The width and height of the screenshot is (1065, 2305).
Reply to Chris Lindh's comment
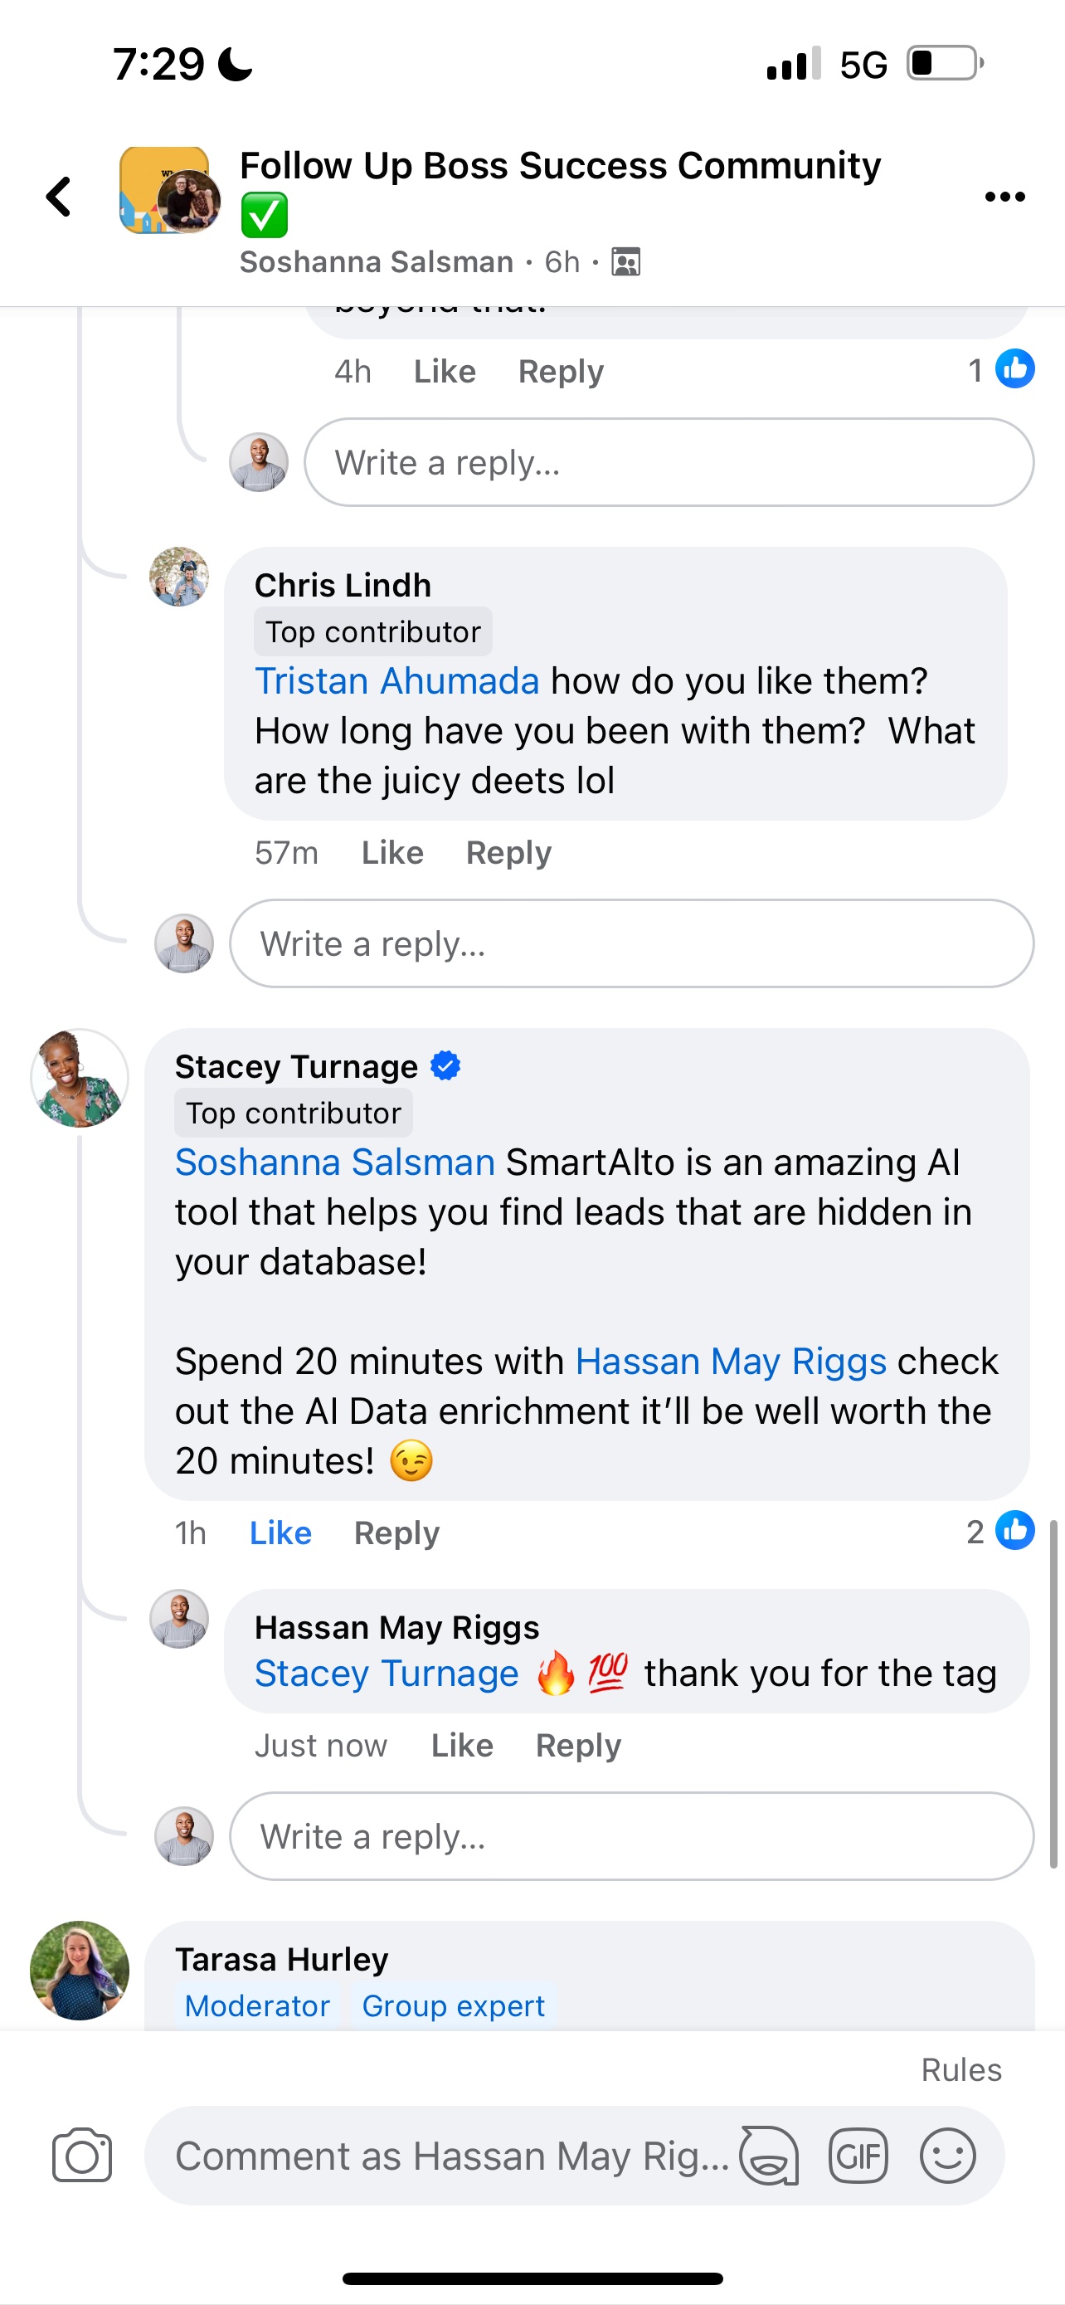tap(508, 853)
